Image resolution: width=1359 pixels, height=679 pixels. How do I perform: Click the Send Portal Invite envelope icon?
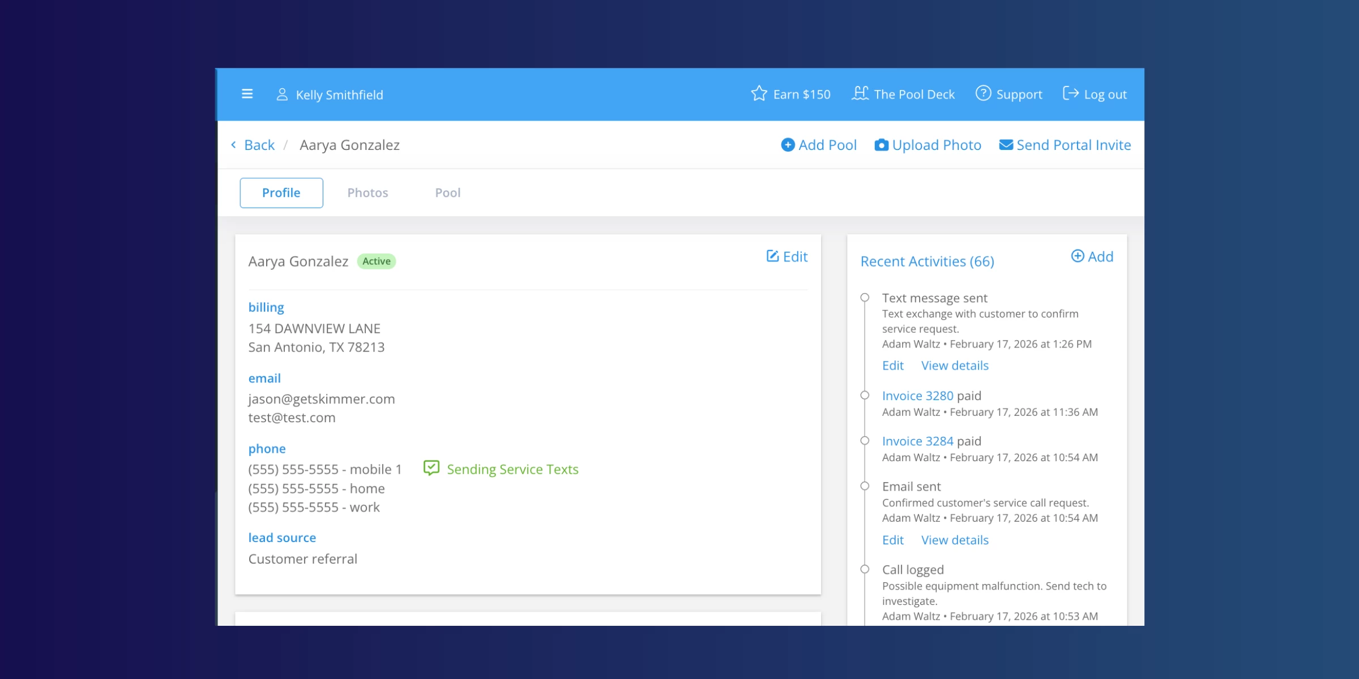click(1006, 145)
